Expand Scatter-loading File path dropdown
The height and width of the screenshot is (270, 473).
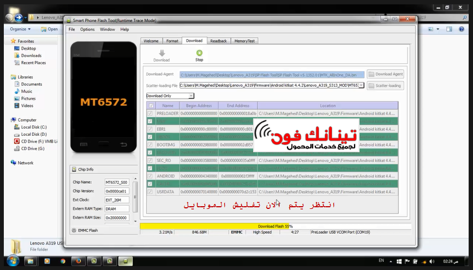click(361, 86)
